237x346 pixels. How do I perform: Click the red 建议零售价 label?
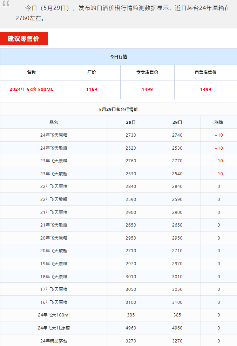coord(24,39)
